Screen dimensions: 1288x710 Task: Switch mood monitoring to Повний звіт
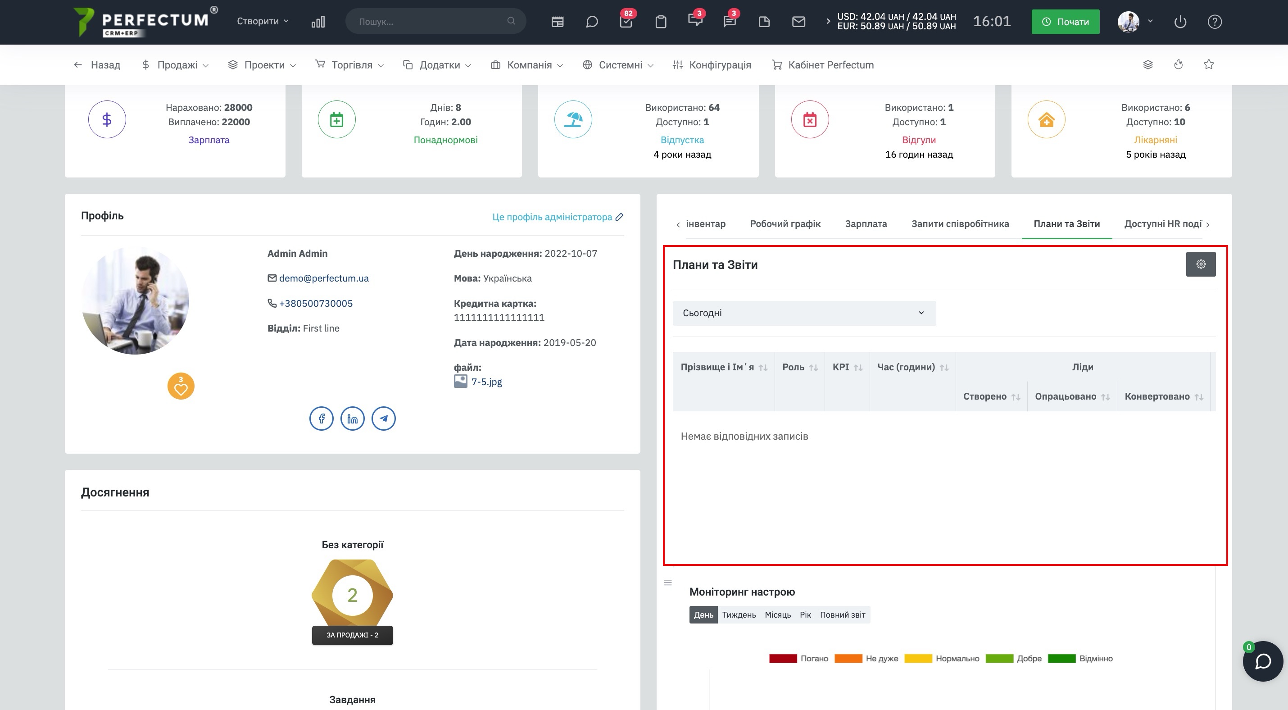click(843, 614)
